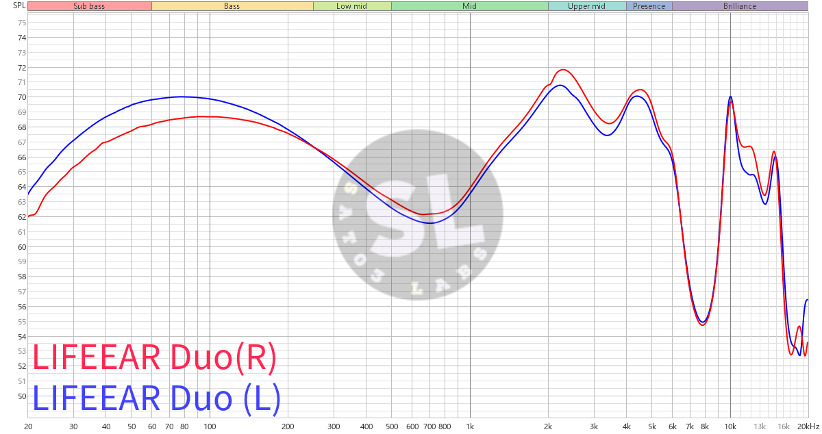Click the 30 Hz frequency axis label
The height and width of the screenshot is (434, 822).
(x=73, y=426)
